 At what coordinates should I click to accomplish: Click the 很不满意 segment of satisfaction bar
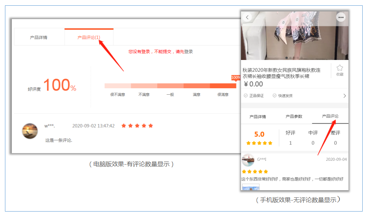coord(117,86)
